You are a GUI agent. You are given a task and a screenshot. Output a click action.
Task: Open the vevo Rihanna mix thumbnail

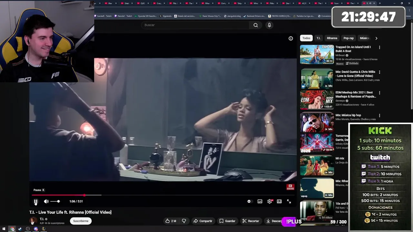tap(317, 188)
